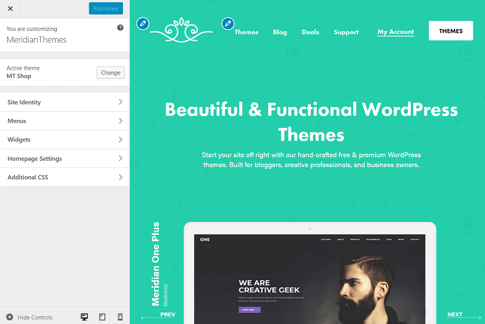Click the Published button
Screen dimensions: 485x324
click(x=106, y=8)
